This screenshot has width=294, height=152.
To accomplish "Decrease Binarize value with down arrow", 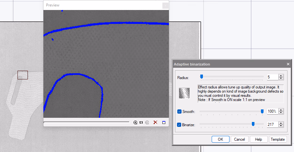I will tap(281, 126).
